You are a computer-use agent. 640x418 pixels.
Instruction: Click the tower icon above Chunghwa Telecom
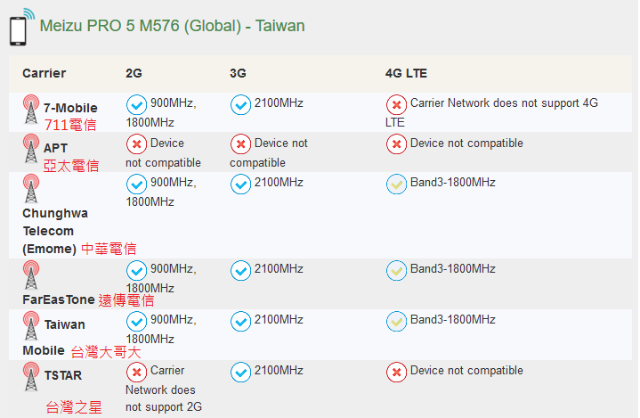coord(31,188)
